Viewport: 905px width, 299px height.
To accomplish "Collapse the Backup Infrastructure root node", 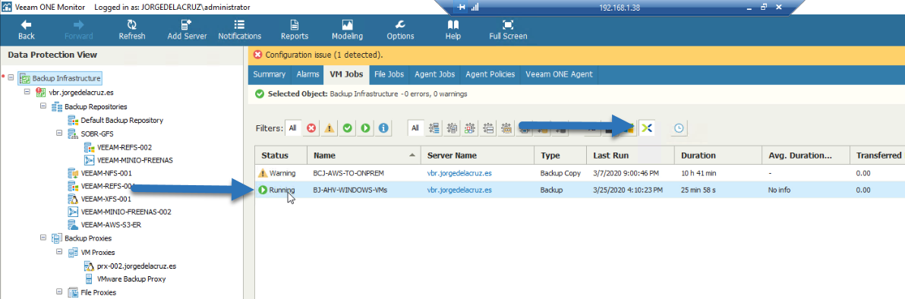I will point(11,78).
